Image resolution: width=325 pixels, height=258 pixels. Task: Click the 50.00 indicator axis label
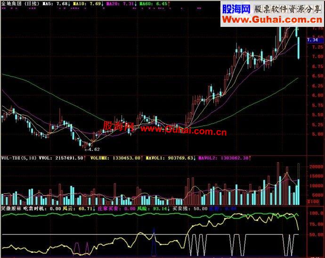coord(316,235)
